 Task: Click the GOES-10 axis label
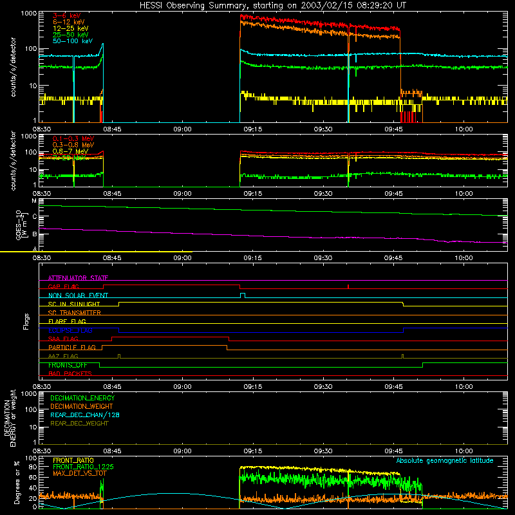click(21, 225)
